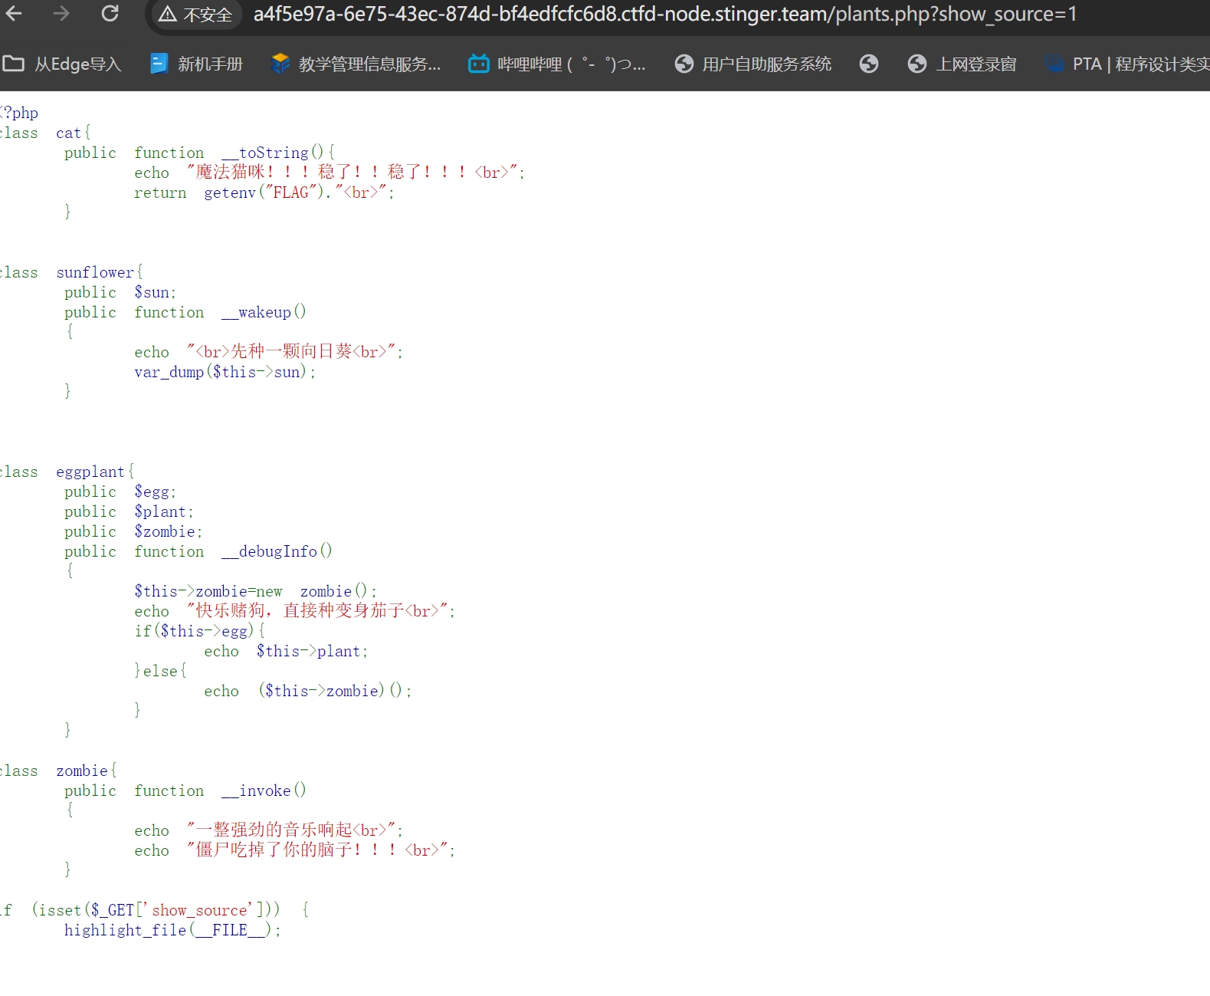Click the browser back arrow
The image size is (1210, 996).
tap(14, 14)
